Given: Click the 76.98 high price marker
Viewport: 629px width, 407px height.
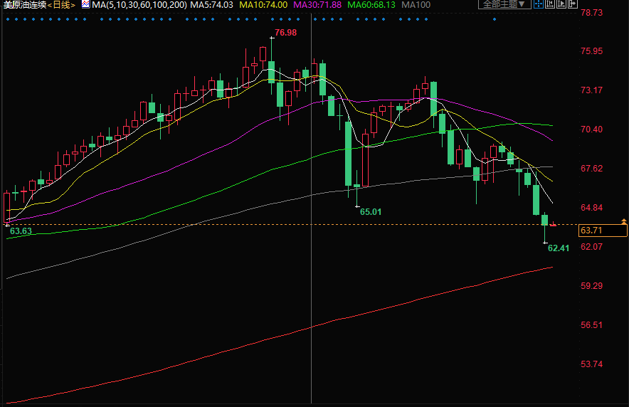Looking at the screenshot, I should tap(285, 33).
